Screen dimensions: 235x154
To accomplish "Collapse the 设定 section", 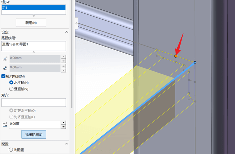I will click(x=66, y=32).
